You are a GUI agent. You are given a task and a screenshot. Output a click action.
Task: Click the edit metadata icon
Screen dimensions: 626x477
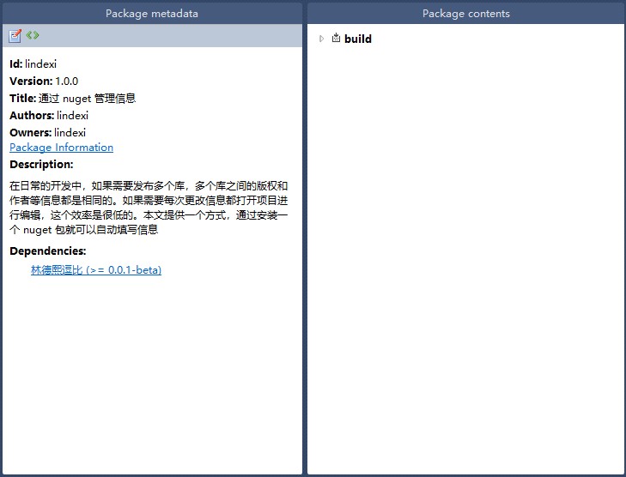(15, 35)
